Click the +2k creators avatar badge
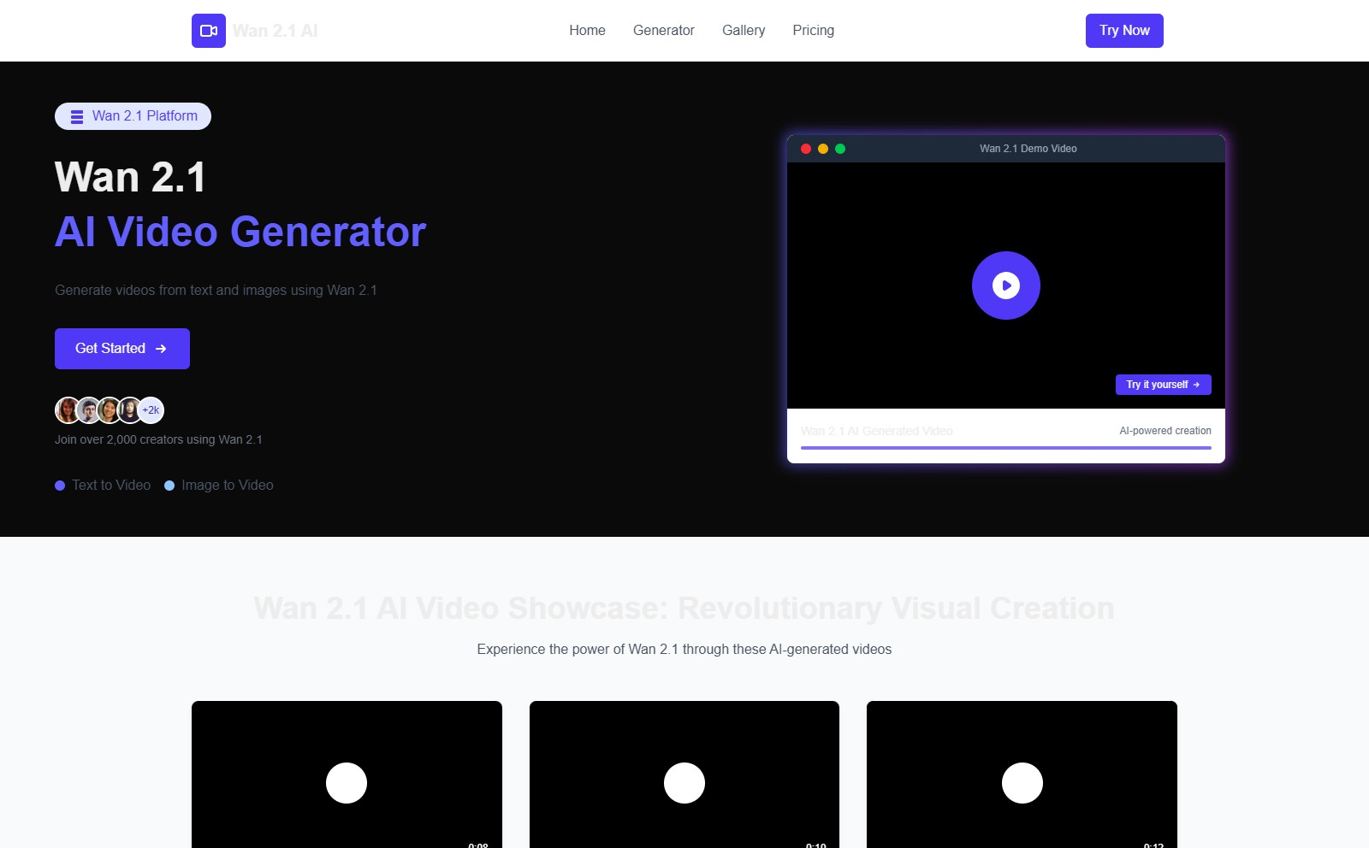 point(151,410)
